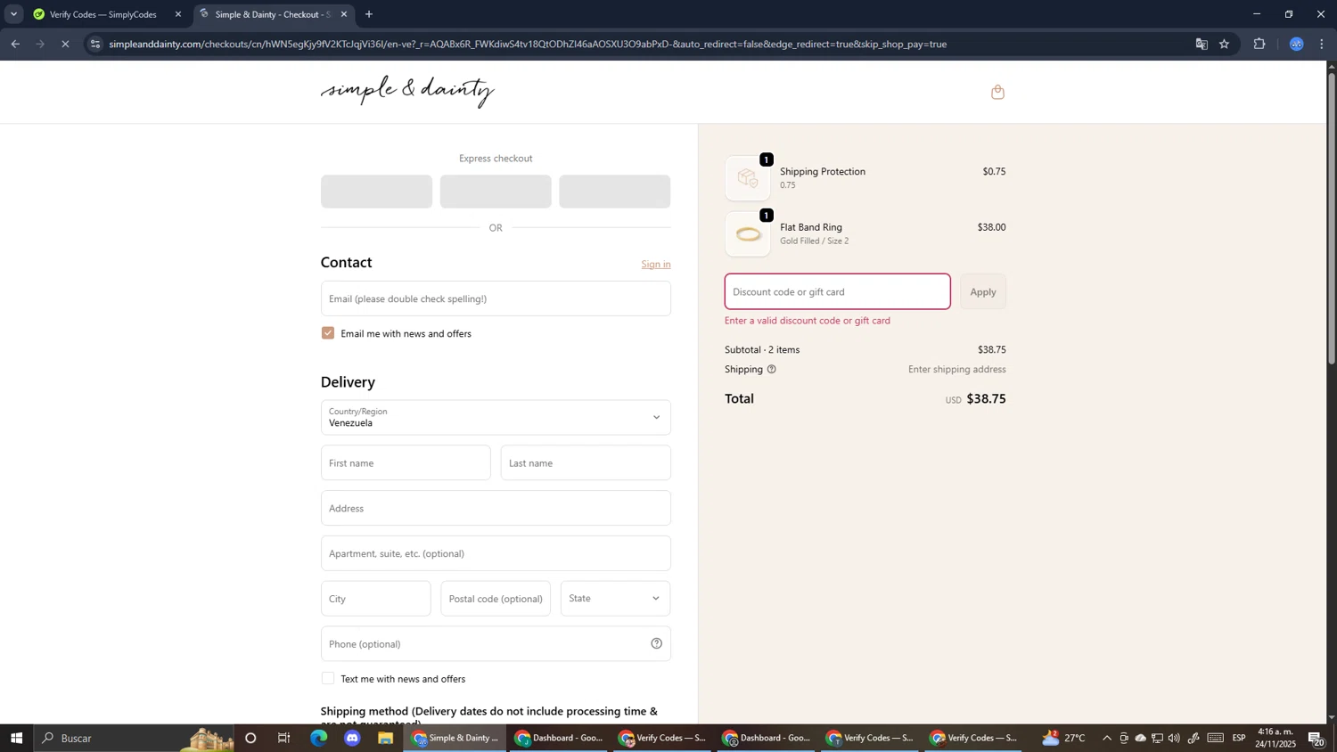Image resolution: width=1337 pixels, height=752 pixels.
Task: Toggle Email me with news and offers
Action: [328, 333]
